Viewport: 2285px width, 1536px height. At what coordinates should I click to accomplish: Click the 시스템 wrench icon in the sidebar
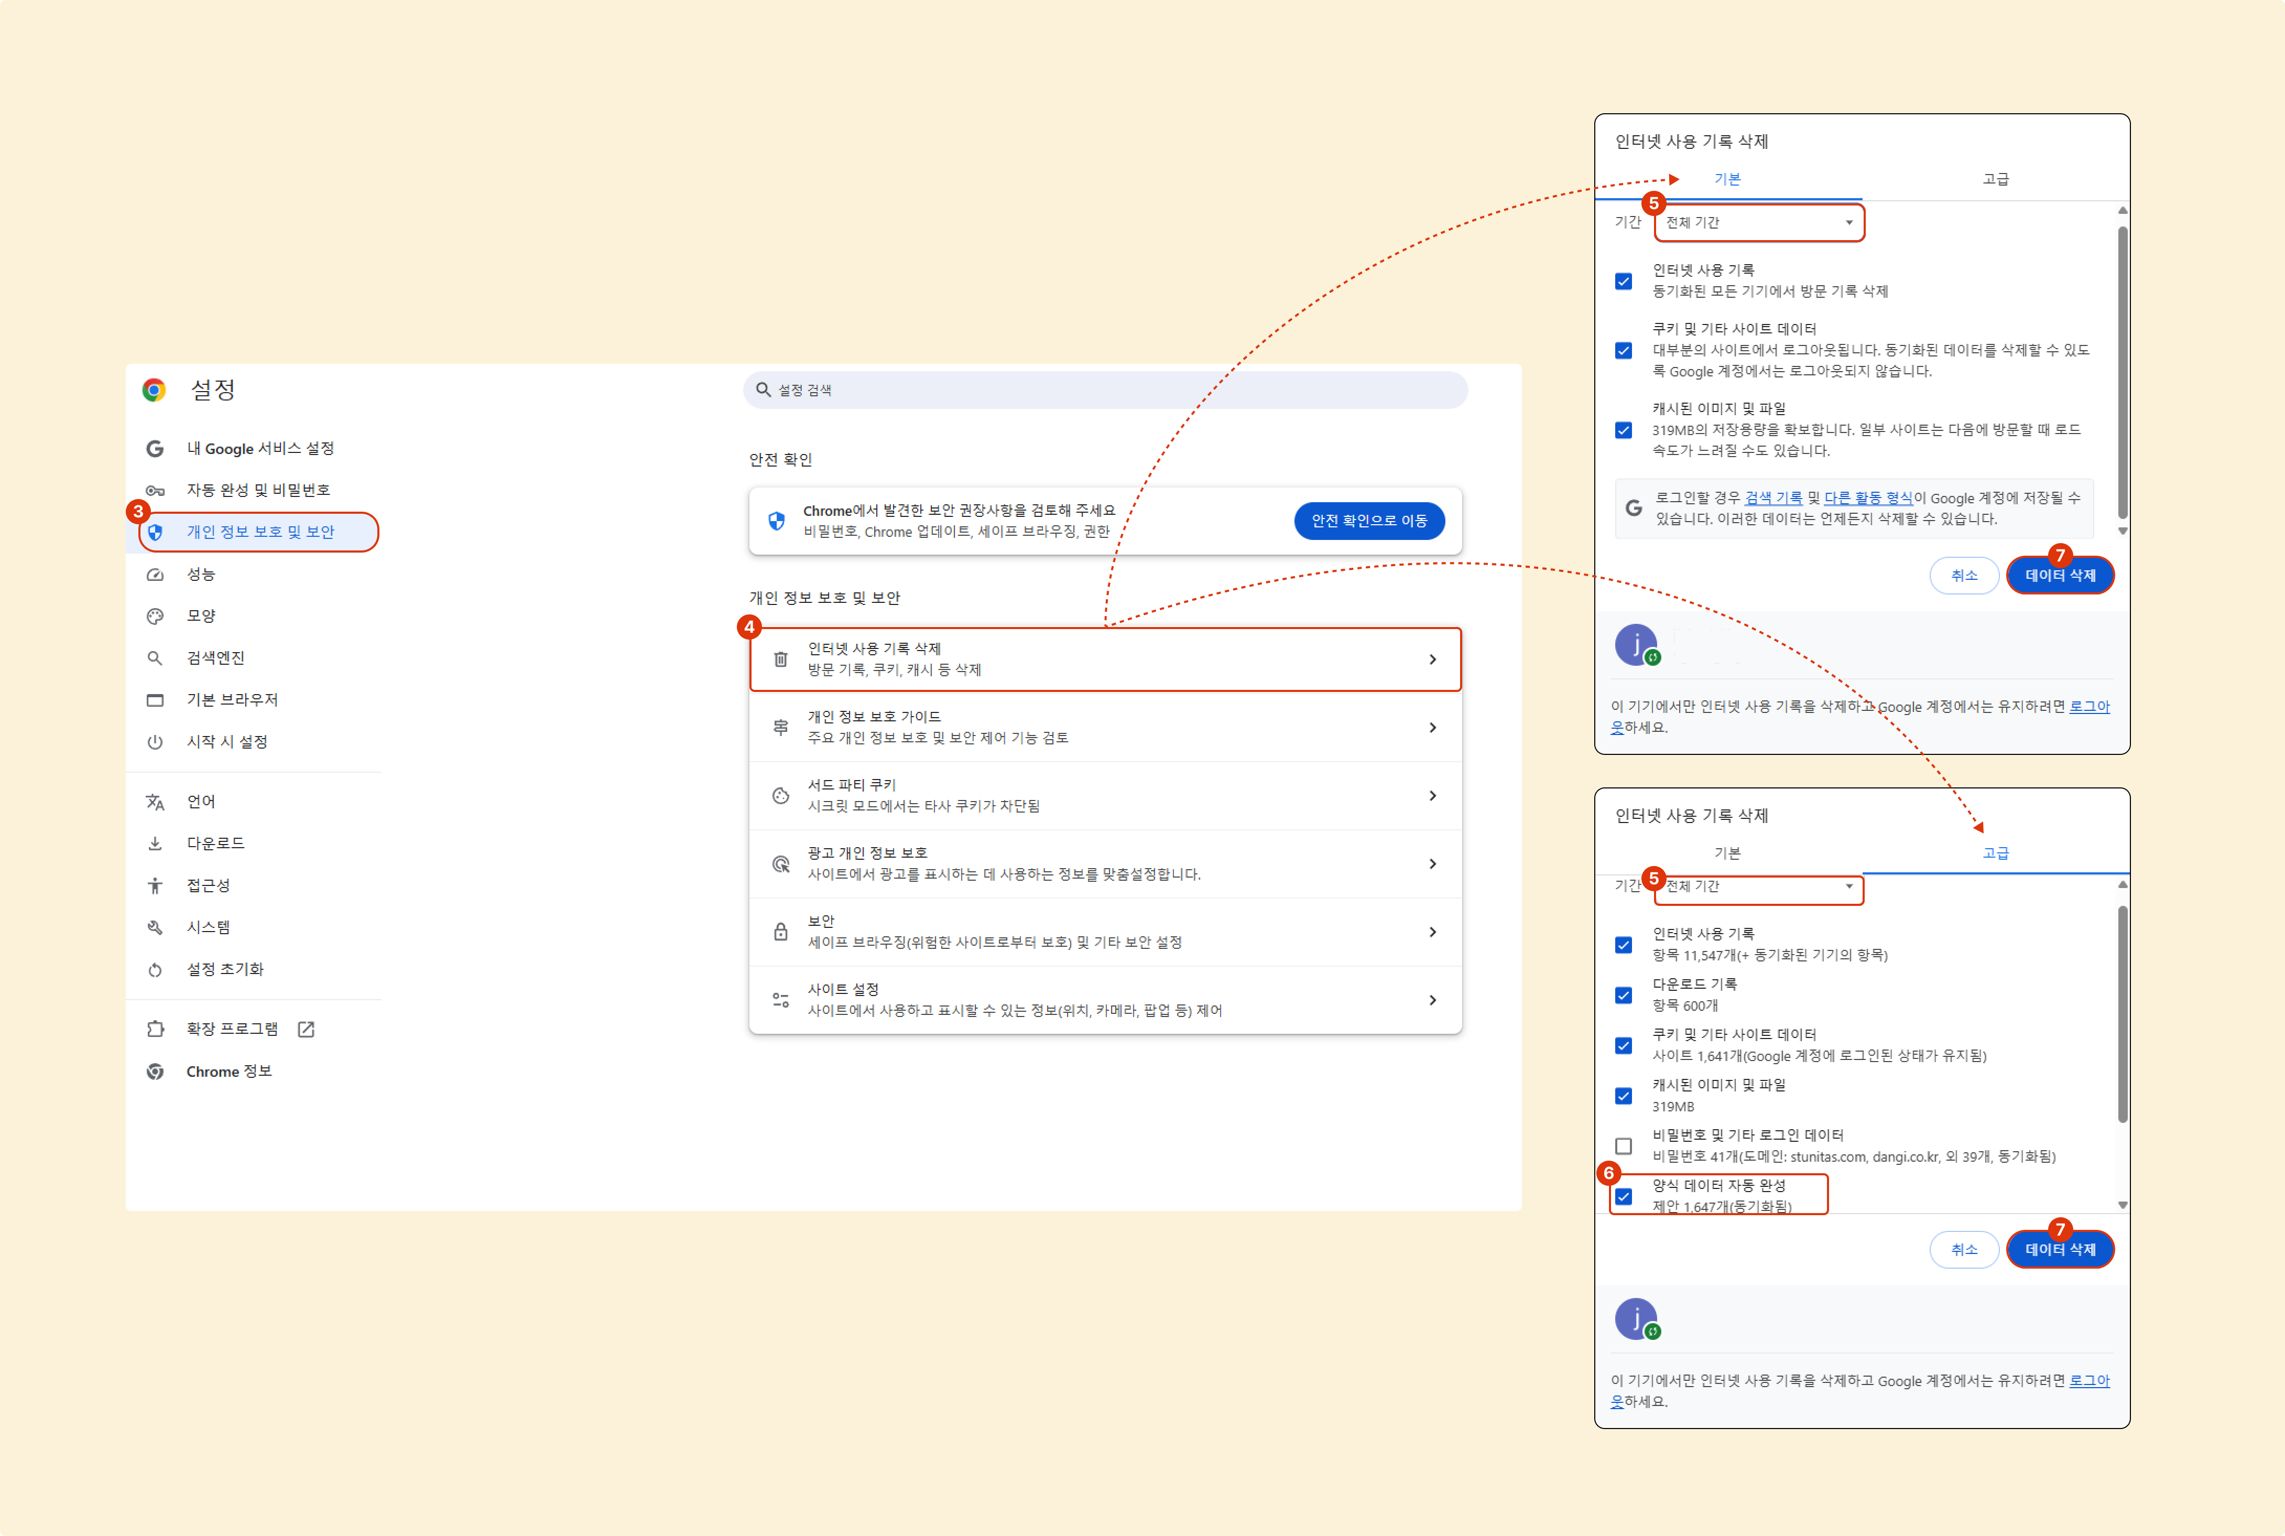155,927
